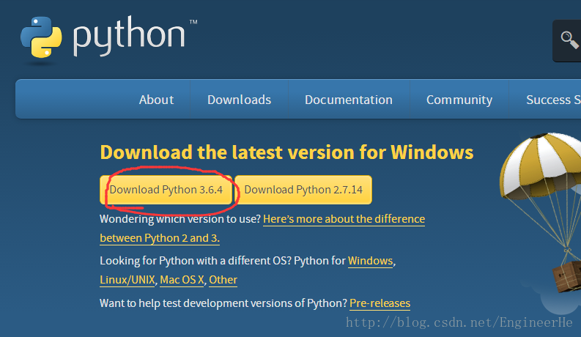581x337 pixels.
Task: Click Download Python 2.7.14 button
Action: pos(303,190)
